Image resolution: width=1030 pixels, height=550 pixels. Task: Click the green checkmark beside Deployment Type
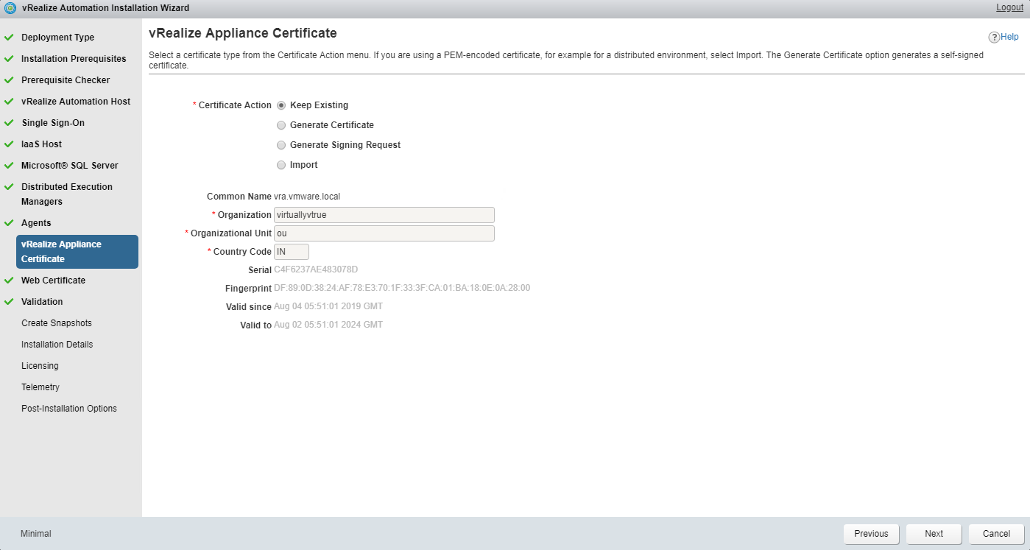pos(9,37)
